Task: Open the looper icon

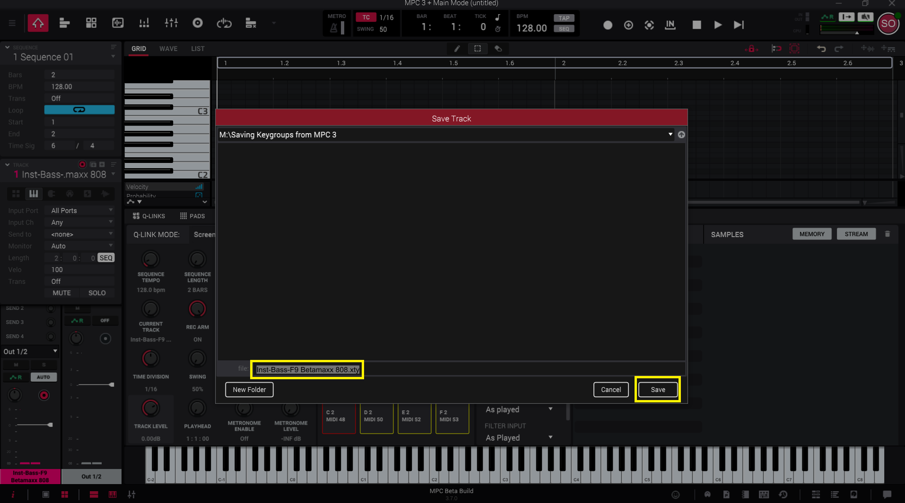Action: 224,23
